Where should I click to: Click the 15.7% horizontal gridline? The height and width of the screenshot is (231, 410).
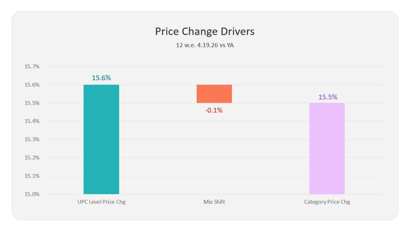214,67
